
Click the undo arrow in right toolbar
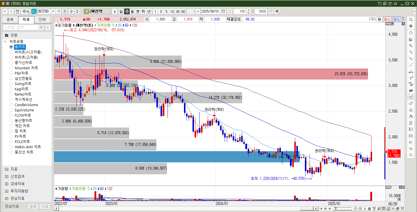[x=411, y=142]
